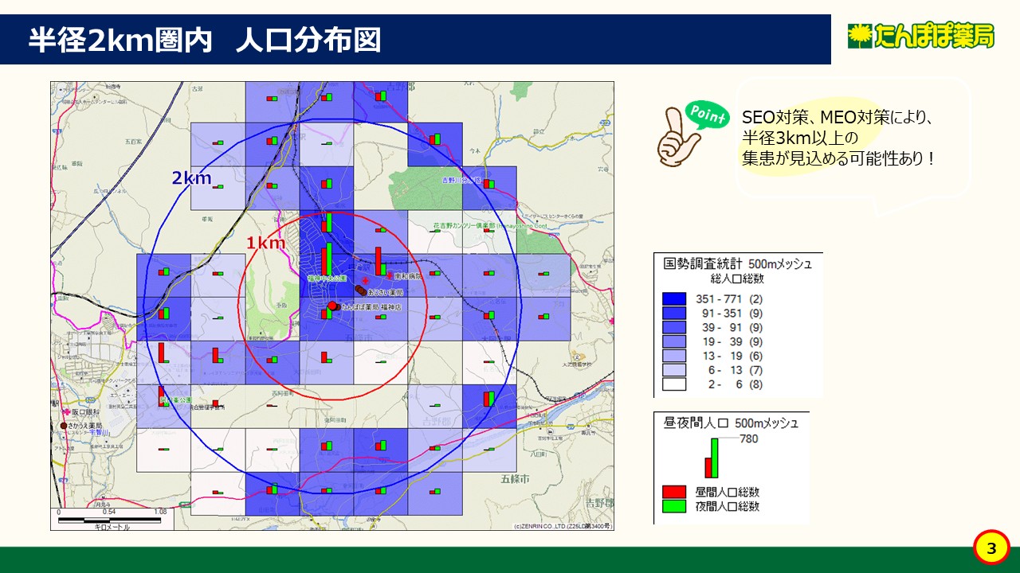This screenshot has height=573, width=1020.
Task: Click the 39 - 91 legend swatch
Action: (x=673, y=327)
